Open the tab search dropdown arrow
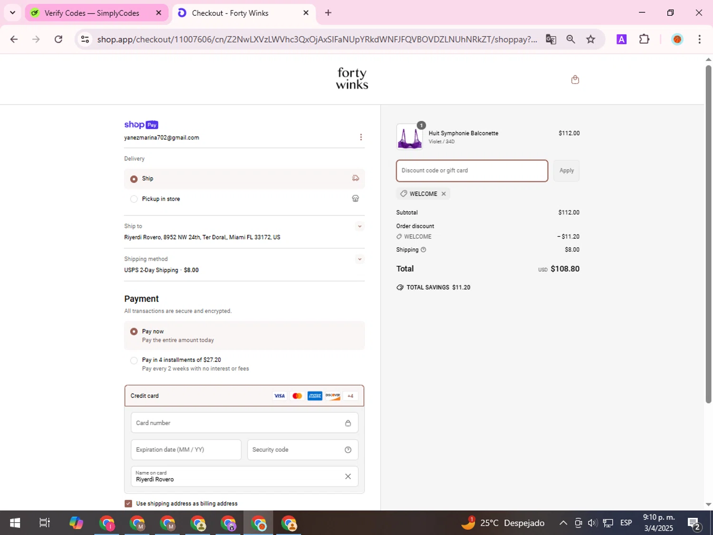The height and width of the screenshot is (535, 713). click(x=12, y=13)
